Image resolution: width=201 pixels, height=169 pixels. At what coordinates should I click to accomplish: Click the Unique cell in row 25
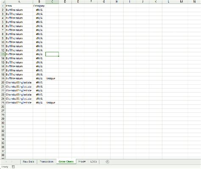[x=52, y=103]
